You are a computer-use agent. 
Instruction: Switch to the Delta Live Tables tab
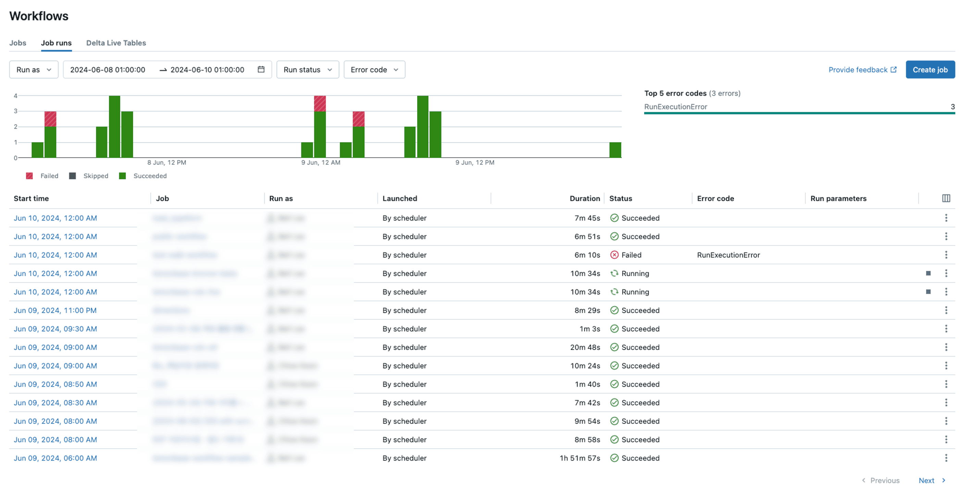(x=116, y=43)
